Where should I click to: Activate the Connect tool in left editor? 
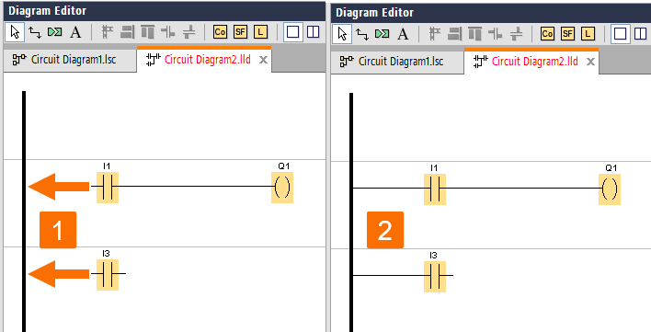click(35, 32)
